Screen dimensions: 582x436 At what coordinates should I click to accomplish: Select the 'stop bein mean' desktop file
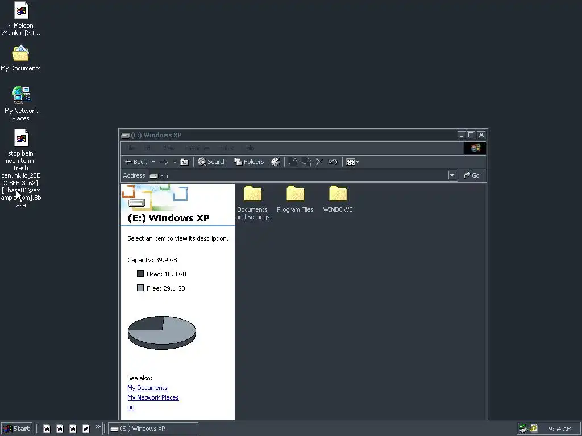pyautogui.click(x=21, y=168)
